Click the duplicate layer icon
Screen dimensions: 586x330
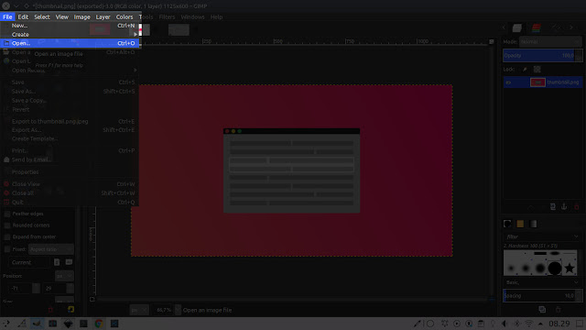coord(552,207)
